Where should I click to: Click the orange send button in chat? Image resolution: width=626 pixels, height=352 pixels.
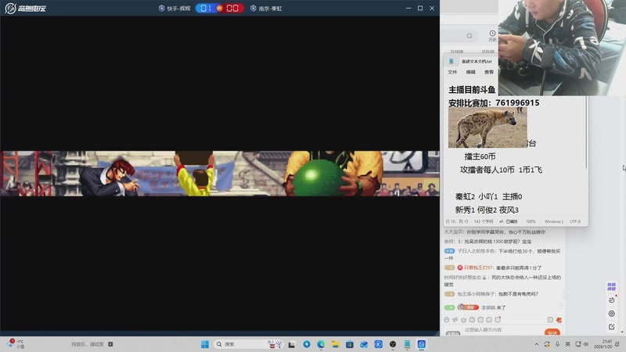pos(552,332)
